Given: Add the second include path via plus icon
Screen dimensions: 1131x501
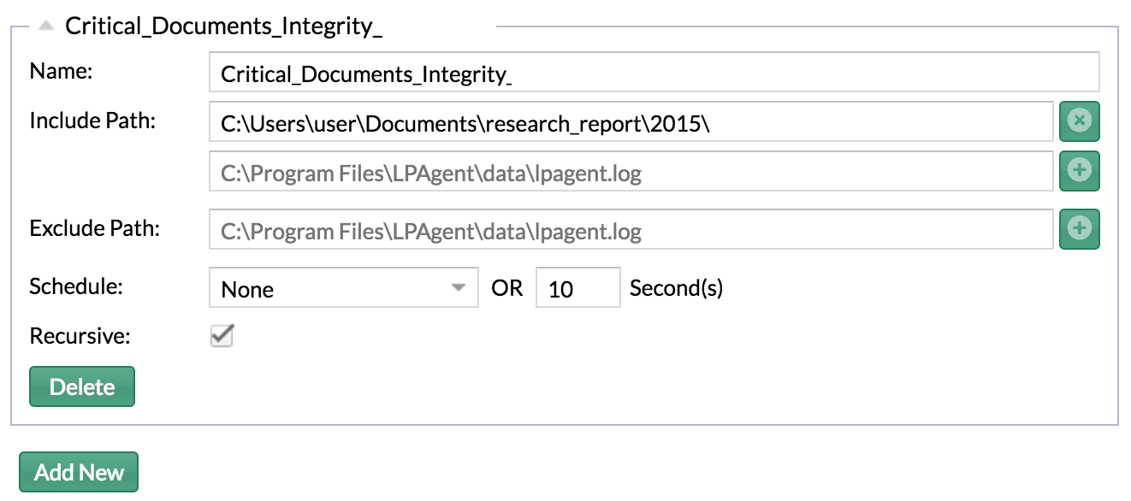Looking at the screenshot, I should coord(1080,171).
